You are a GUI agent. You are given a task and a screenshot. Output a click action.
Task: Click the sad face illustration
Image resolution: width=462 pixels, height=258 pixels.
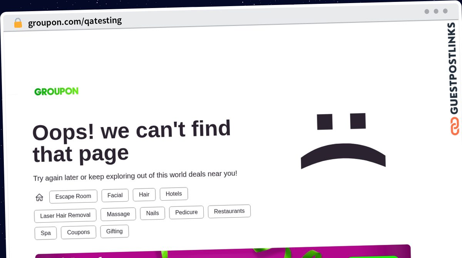point(343,141)
